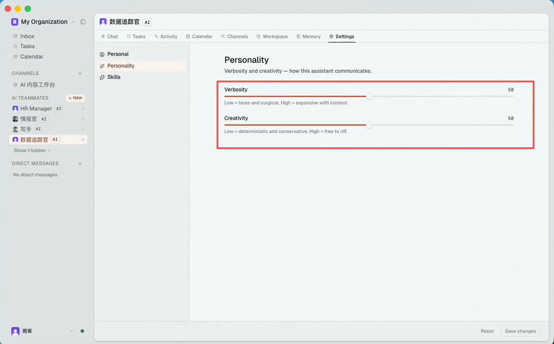The image size is (554, 344).
Task: Click the green online status dot
Action: [82, 331]
